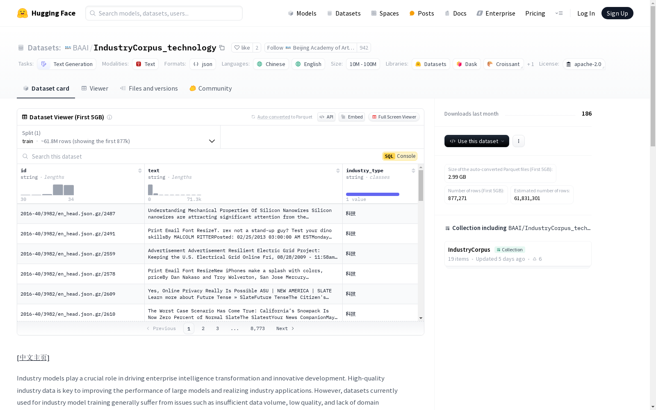Click the Log In link
The image size is (656, 410).
(x=586, y=13)
